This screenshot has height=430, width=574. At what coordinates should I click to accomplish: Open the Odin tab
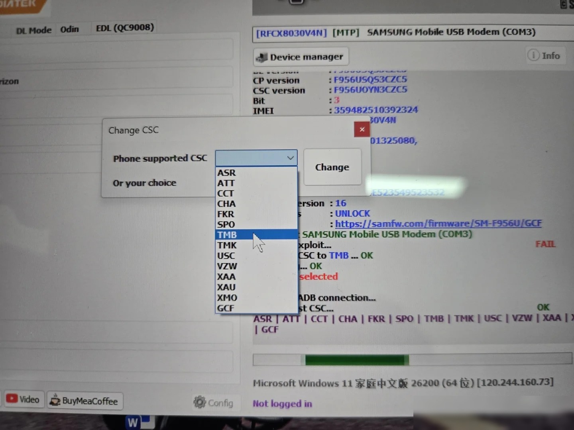click(70, 29)
